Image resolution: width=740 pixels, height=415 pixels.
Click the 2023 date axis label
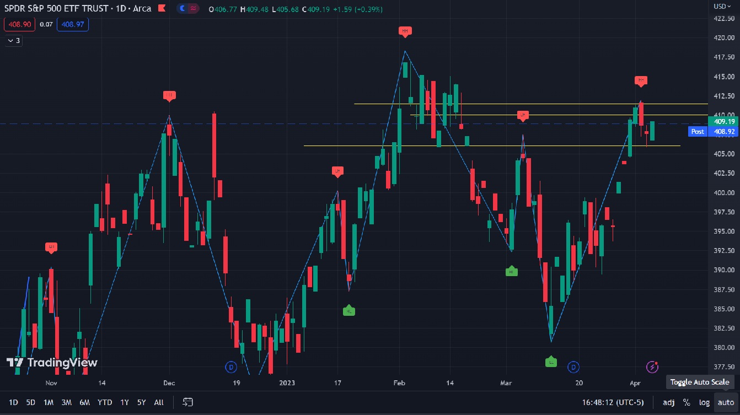tap(287, 382)
